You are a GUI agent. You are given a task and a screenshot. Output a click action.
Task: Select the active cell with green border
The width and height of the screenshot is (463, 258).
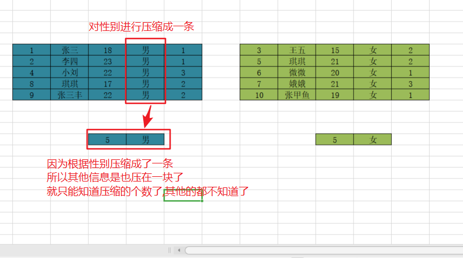coord(183,196)
